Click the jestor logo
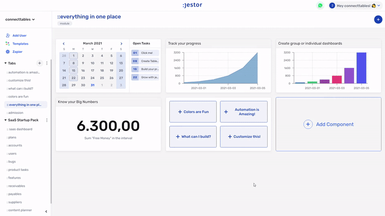 192,5
